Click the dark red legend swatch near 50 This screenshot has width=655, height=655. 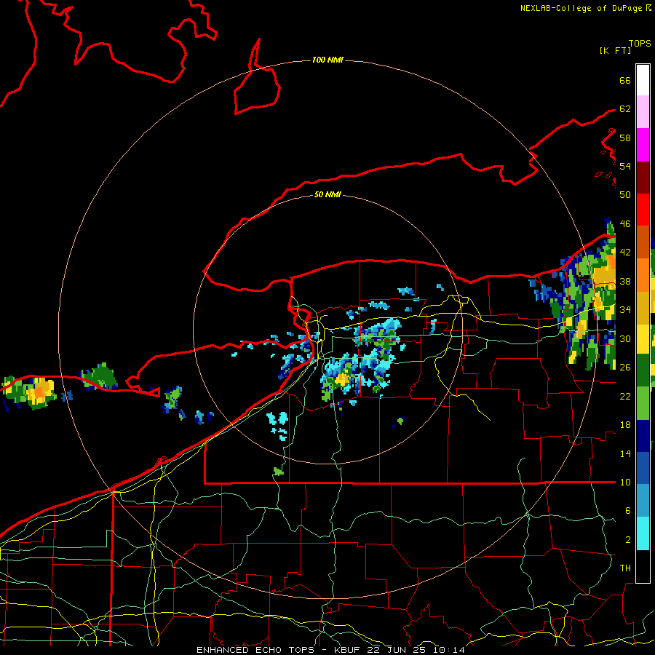pos(643,178)
